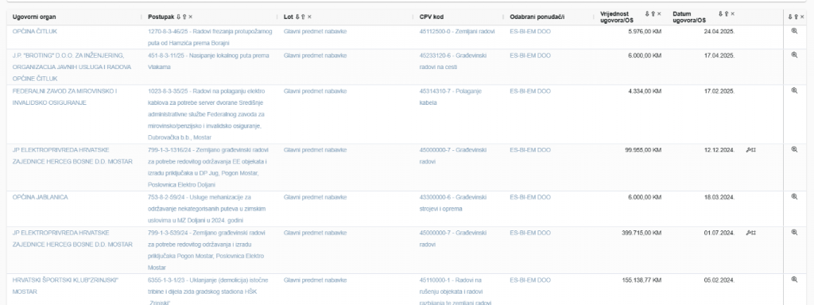Sort Lot column descending with down arrow
This screenshot has height=305, width=814.
tap(297, 17)
